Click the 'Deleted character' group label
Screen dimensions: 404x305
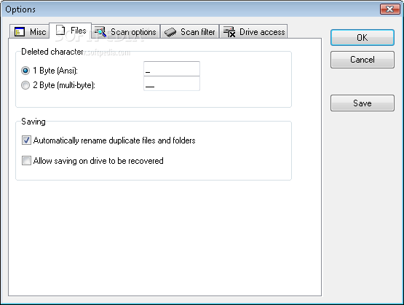(x=52, y=52)
